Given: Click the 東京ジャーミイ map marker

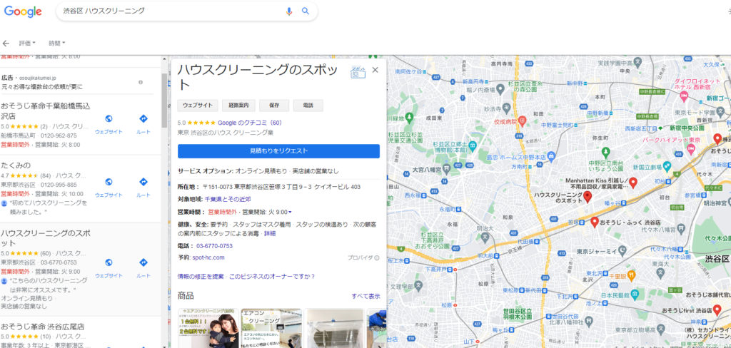Looking at the screenshot, I should [x=622, y=252].
